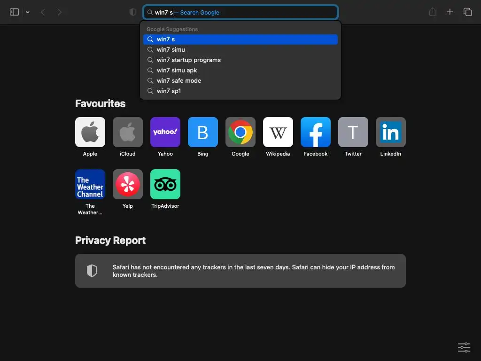Open the Privacy Report tracker summary card
Viewport: 481px width, 361px height.
(x=240, y=271)
